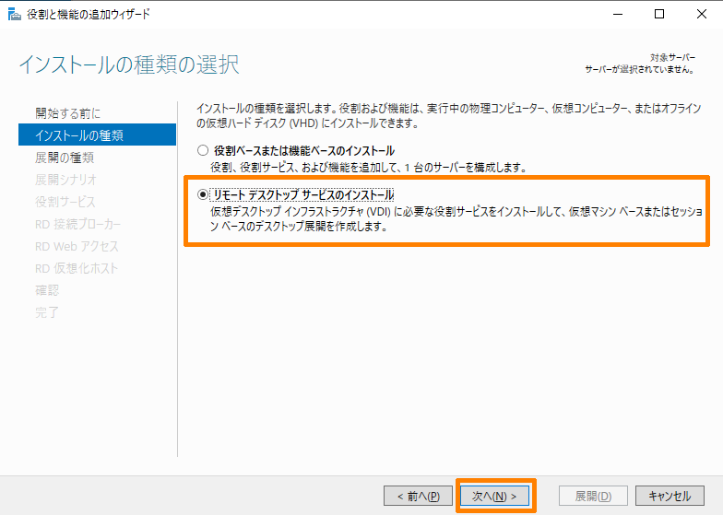The height and width of the screenshot is (515, 723).
Task: Click the 次へ(N) > button
Action: tap(494, 496)
